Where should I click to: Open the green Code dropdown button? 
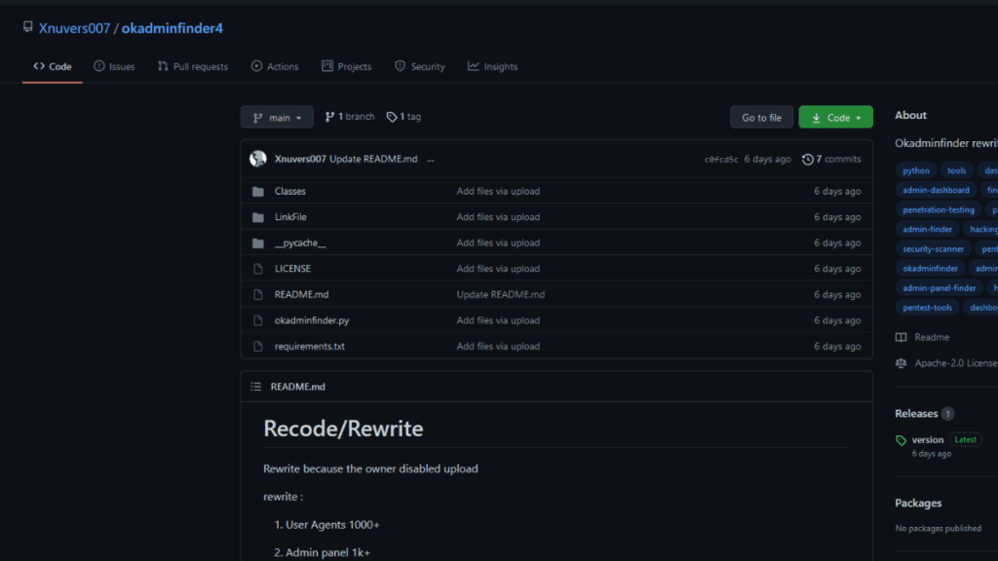[x=835, y=117]
